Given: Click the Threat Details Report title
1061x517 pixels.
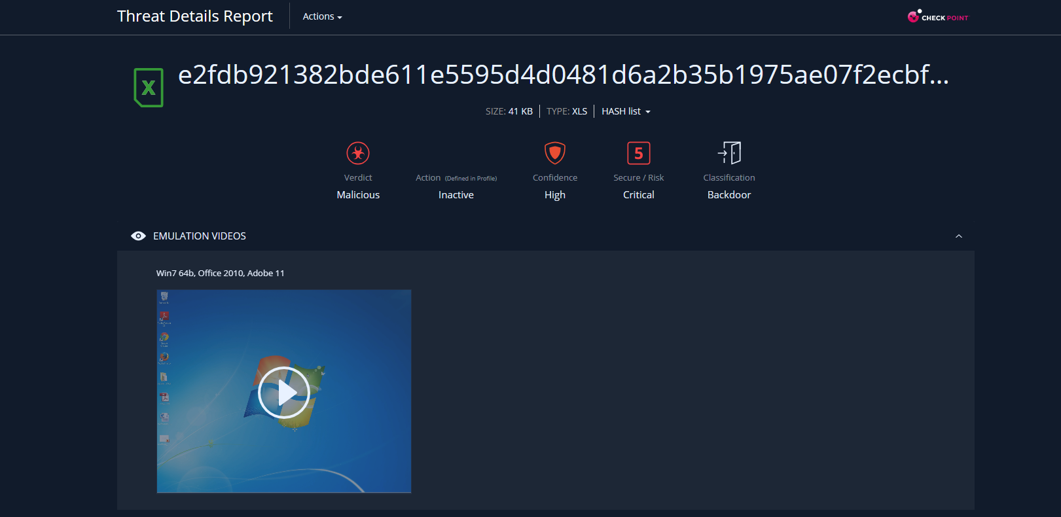Looking at the screenshot, I should (195, 16).
